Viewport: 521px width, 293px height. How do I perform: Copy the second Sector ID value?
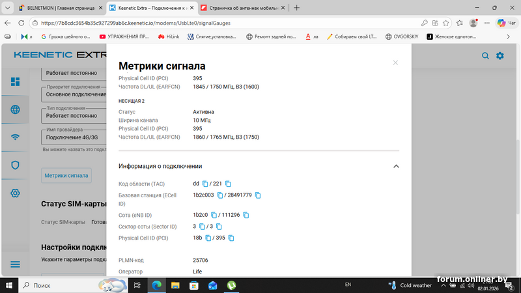coord(219,227)
